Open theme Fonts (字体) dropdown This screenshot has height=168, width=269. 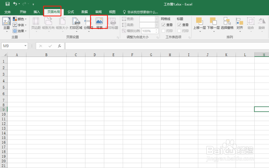pyautogui.click(x=20, y=25)
